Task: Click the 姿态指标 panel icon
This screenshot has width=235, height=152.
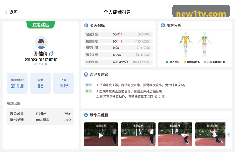Action: (86, 26)
